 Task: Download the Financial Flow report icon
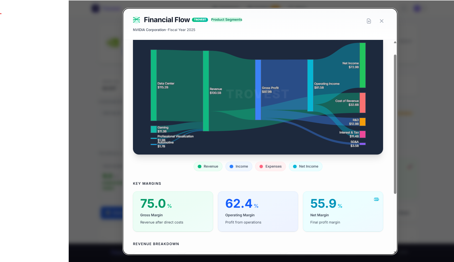click(x=369, y=21)
